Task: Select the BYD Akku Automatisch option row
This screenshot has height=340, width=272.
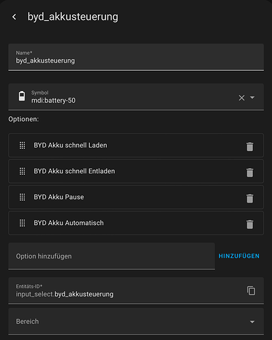Action: point(136,223)
